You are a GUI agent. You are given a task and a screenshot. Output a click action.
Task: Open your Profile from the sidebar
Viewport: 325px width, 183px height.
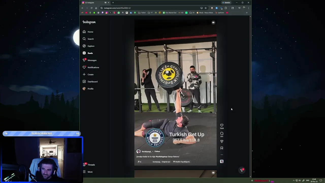(x=88, y=89)
